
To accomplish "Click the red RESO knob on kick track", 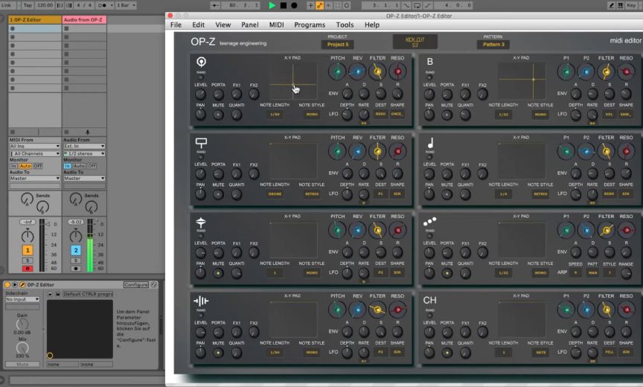I will pyautogui.click(x=397, y=71).
